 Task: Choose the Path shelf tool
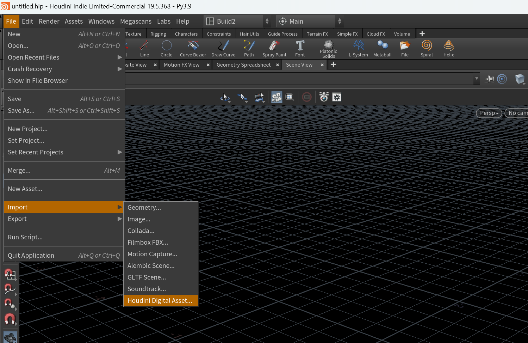(x=249, y=49)
